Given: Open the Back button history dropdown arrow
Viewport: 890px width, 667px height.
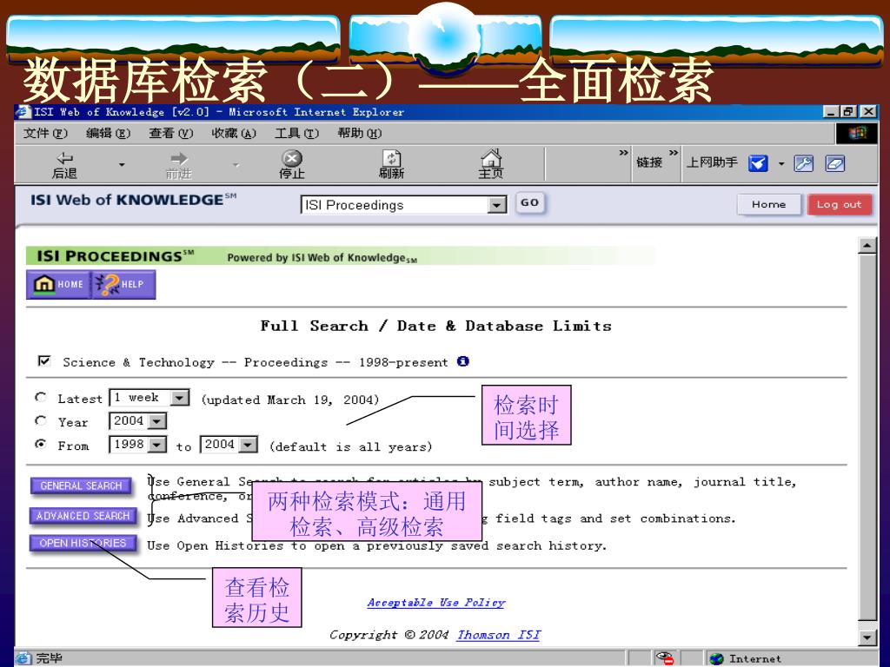Looking at the screenshot, I should pyautogui.click(x=122, y=164).
